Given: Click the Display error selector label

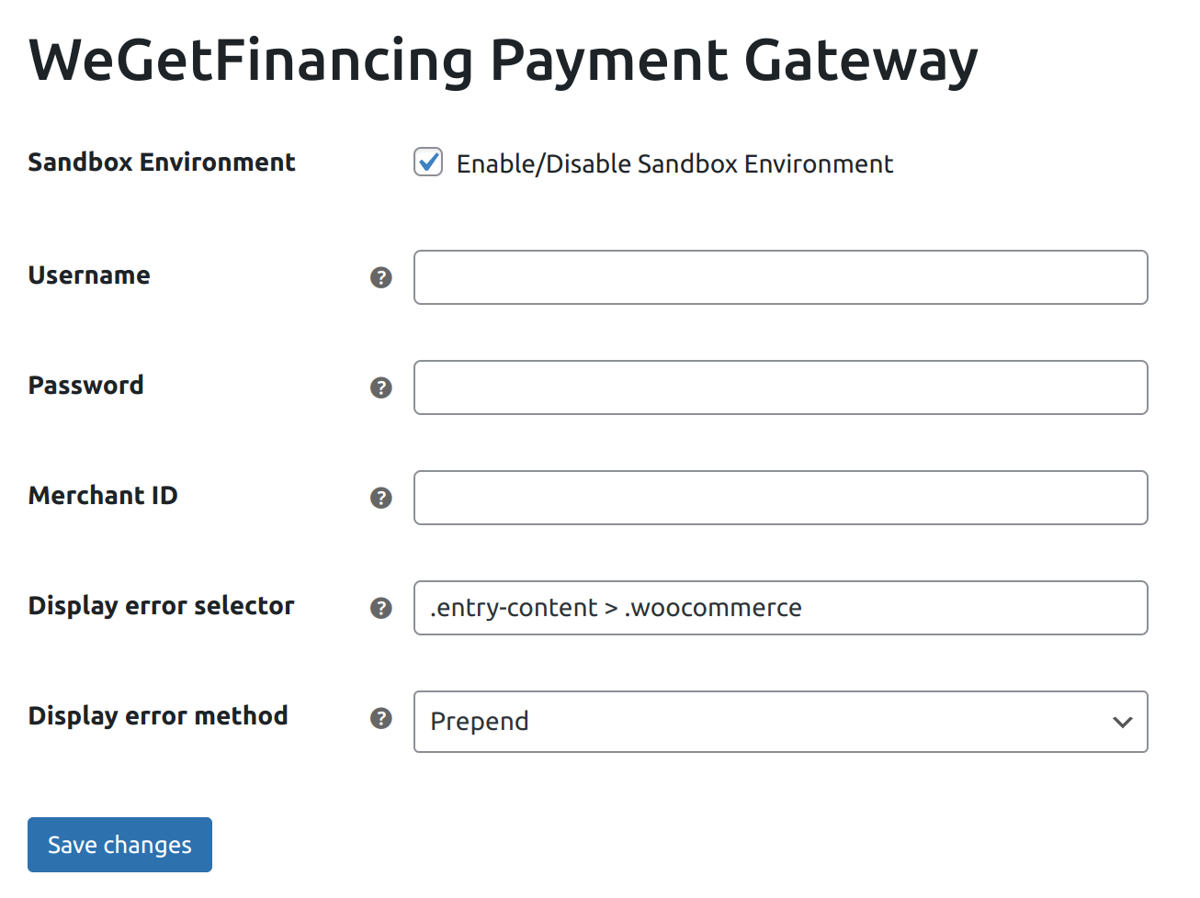Looking at the screenshot, I should point(162,606).
